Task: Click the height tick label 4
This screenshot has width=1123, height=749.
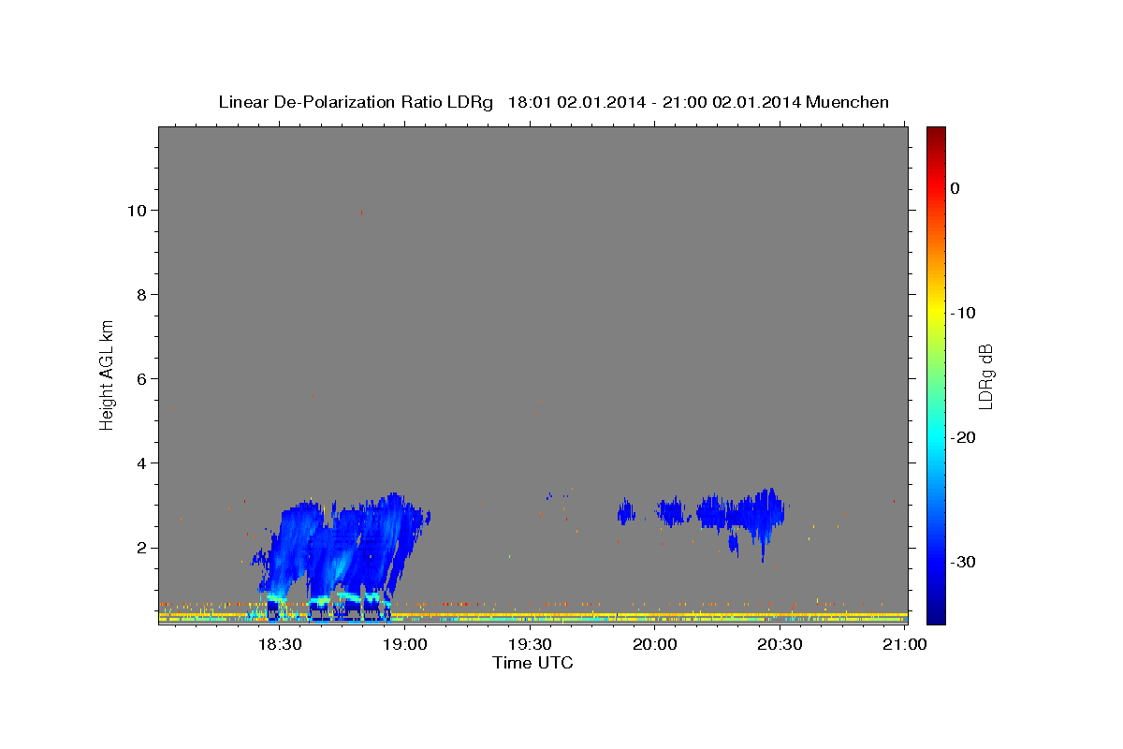Action: 140,463
